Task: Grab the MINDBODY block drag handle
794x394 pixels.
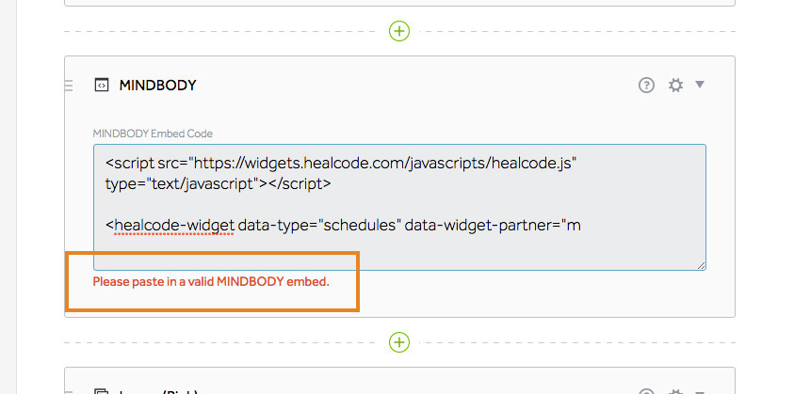Action: (x=70, y=86)
